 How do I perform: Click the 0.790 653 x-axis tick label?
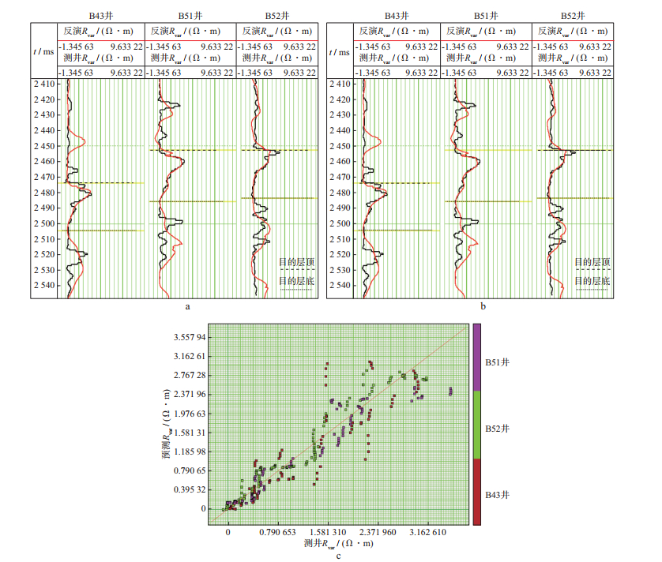click(279, 533)
